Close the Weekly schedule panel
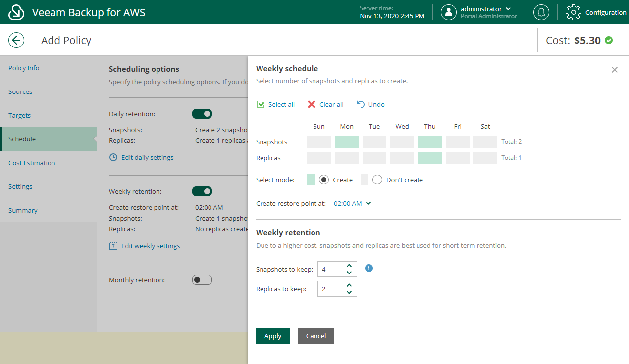 coord(615,70)
